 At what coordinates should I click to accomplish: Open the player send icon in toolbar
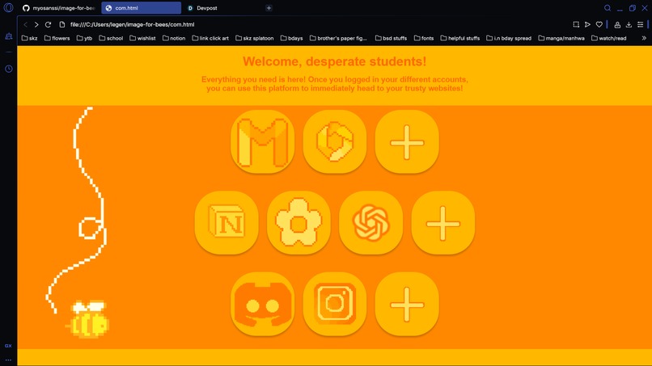point(587,24)
